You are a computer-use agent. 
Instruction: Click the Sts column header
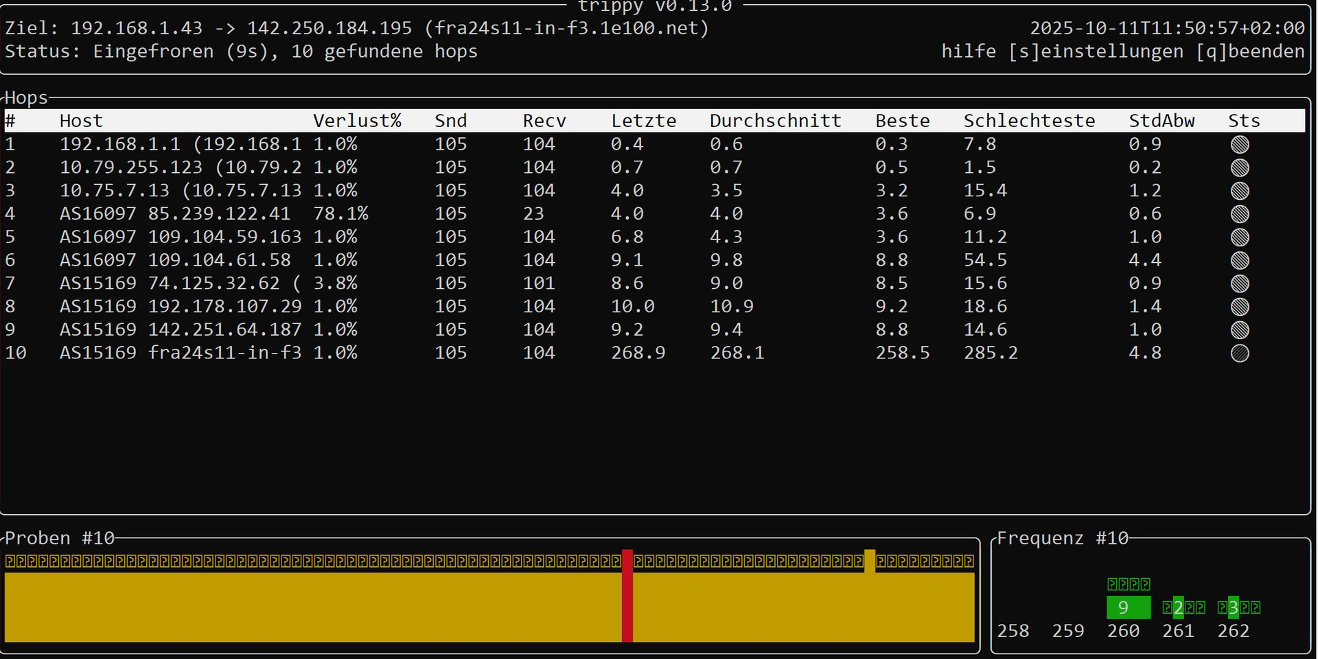(x=1244, y=121)
